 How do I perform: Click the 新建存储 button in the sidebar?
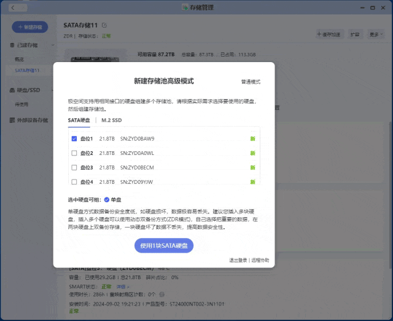30,27
